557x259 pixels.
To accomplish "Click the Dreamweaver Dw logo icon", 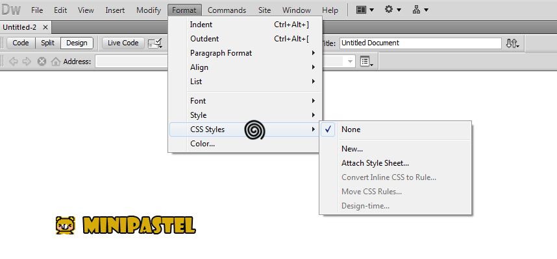I will click(x=10, y=10).
